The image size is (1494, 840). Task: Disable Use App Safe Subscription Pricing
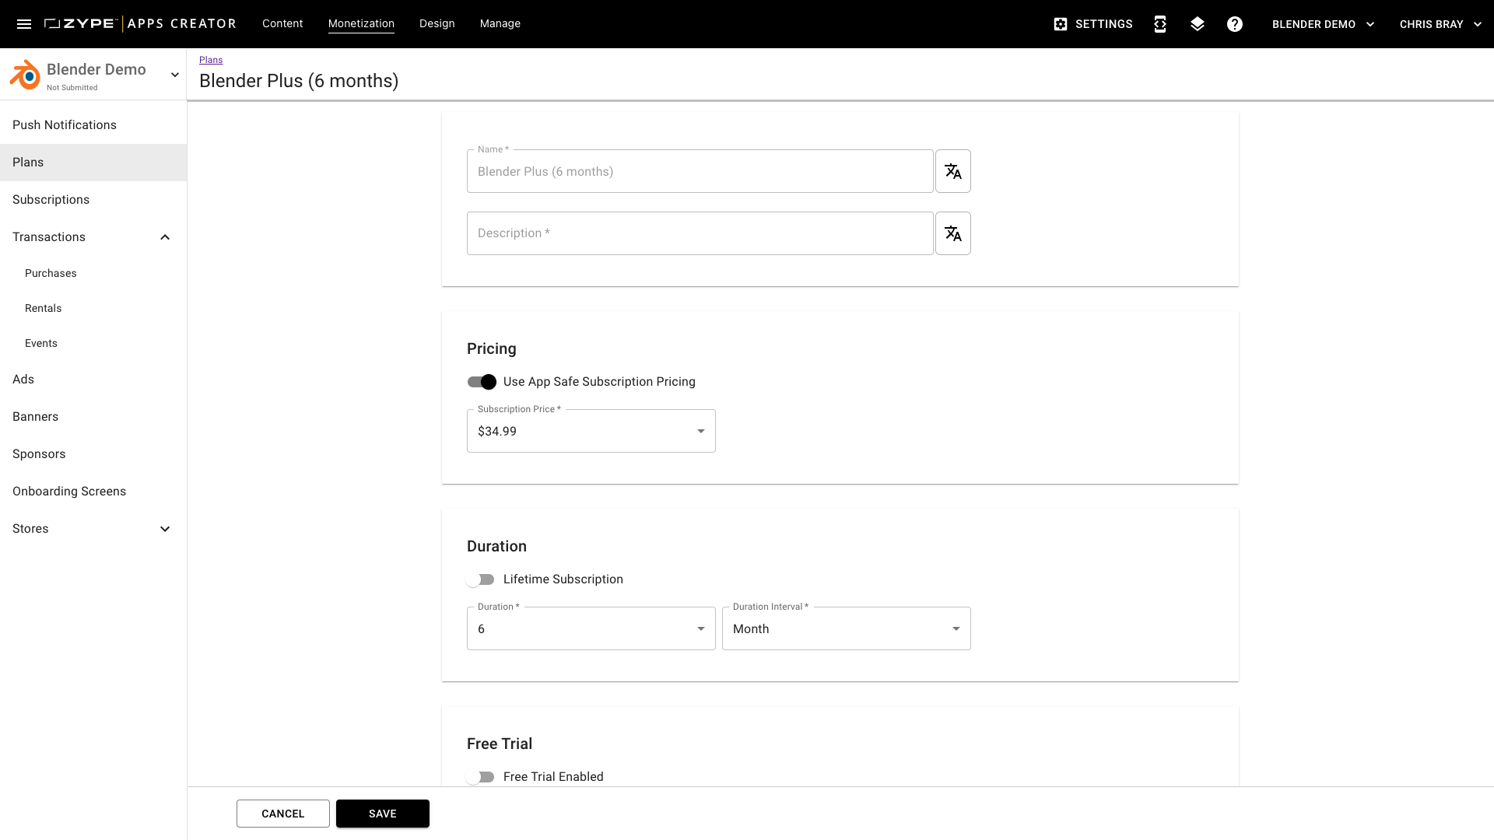pyautogui.click(x=482, y=382)
